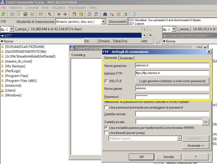
Task: Click the forward arrow toolbar icon
Action: coord(65,14)
